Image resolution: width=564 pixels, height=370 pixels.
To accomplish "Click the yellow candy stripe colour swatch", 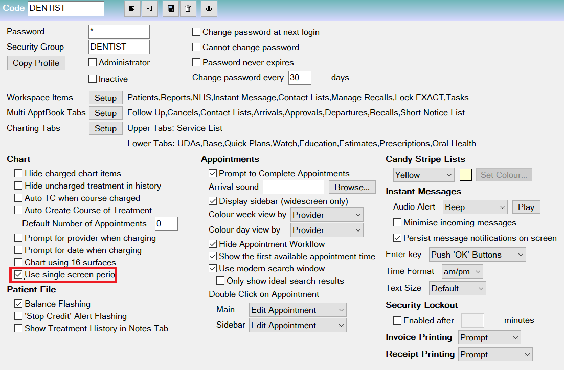I will (466, 175).
